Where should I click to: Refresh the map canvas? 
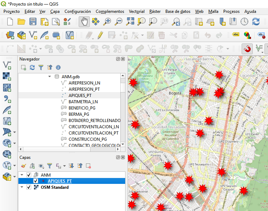(256, 22)
